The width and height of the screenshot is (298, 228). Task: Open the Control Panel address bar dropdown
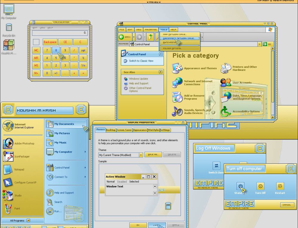point(259,44)
